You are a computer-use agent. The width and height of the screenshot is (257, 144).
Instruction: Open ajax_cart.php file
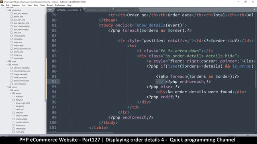19,20
